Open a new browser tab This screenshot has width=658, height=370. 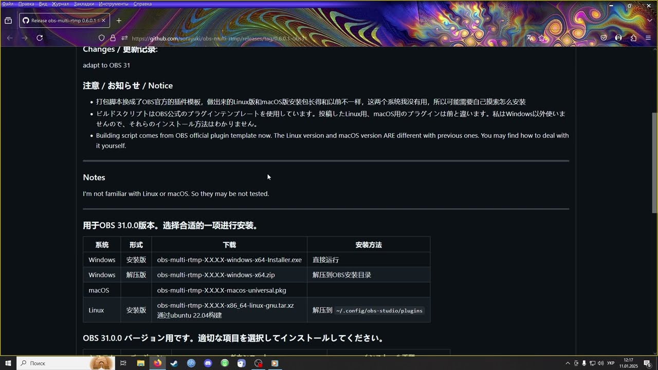(x=119, y=21)
